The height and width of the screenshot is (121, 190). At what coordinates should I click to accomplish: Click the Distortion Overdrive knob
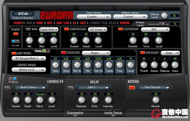click(133, 40)
